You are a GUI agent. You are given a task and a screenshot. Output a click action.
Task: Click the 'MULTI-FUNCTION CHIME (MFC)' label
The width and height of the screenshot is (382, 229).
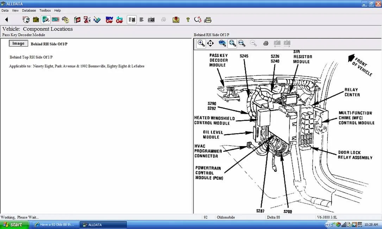(356, 118)
